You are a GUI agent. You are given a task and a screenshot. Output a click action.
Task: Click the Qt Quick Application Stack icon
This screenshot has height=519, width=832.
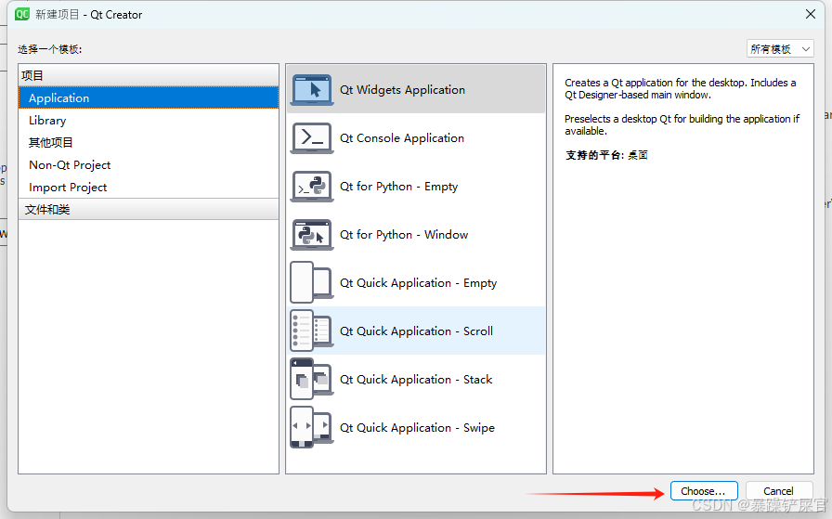pyautogui.click(x=312, y=380)
